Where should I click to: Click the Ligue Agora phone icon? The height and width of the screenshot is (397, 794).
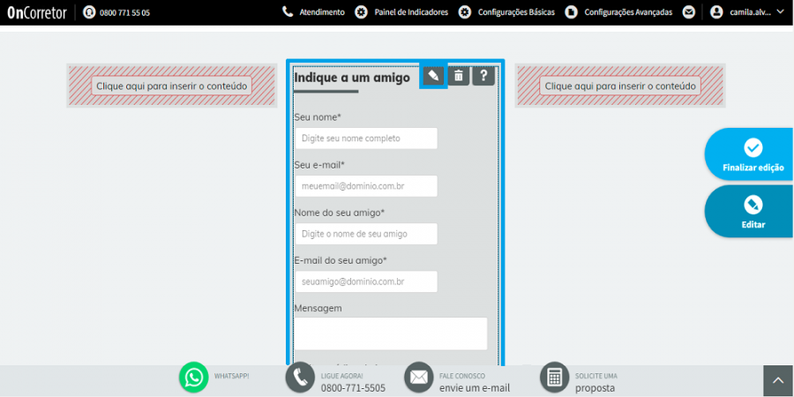301,378
